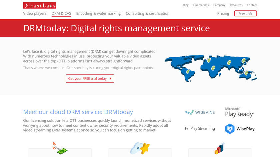The width and height of the screenshot is (280, 157).
Task: Select Video players navigation item
Action: coord(35,13)
